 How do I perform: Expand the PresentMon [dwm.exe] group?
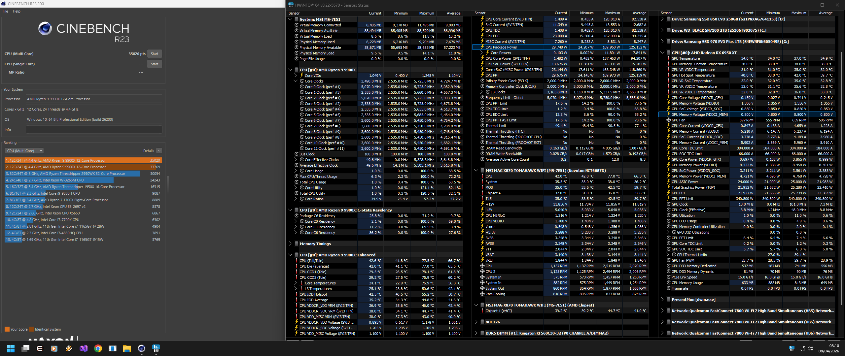(x=662, y=300)
